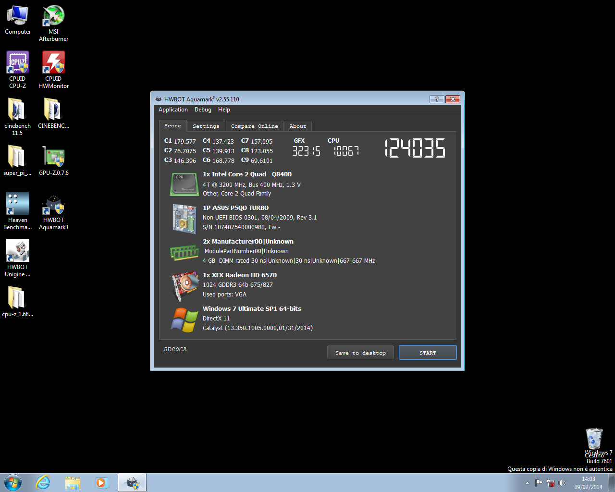Select the MSI Afterburner desktop shortcut
This screenshot has height=492, width=615.
[x=53, y=23]
